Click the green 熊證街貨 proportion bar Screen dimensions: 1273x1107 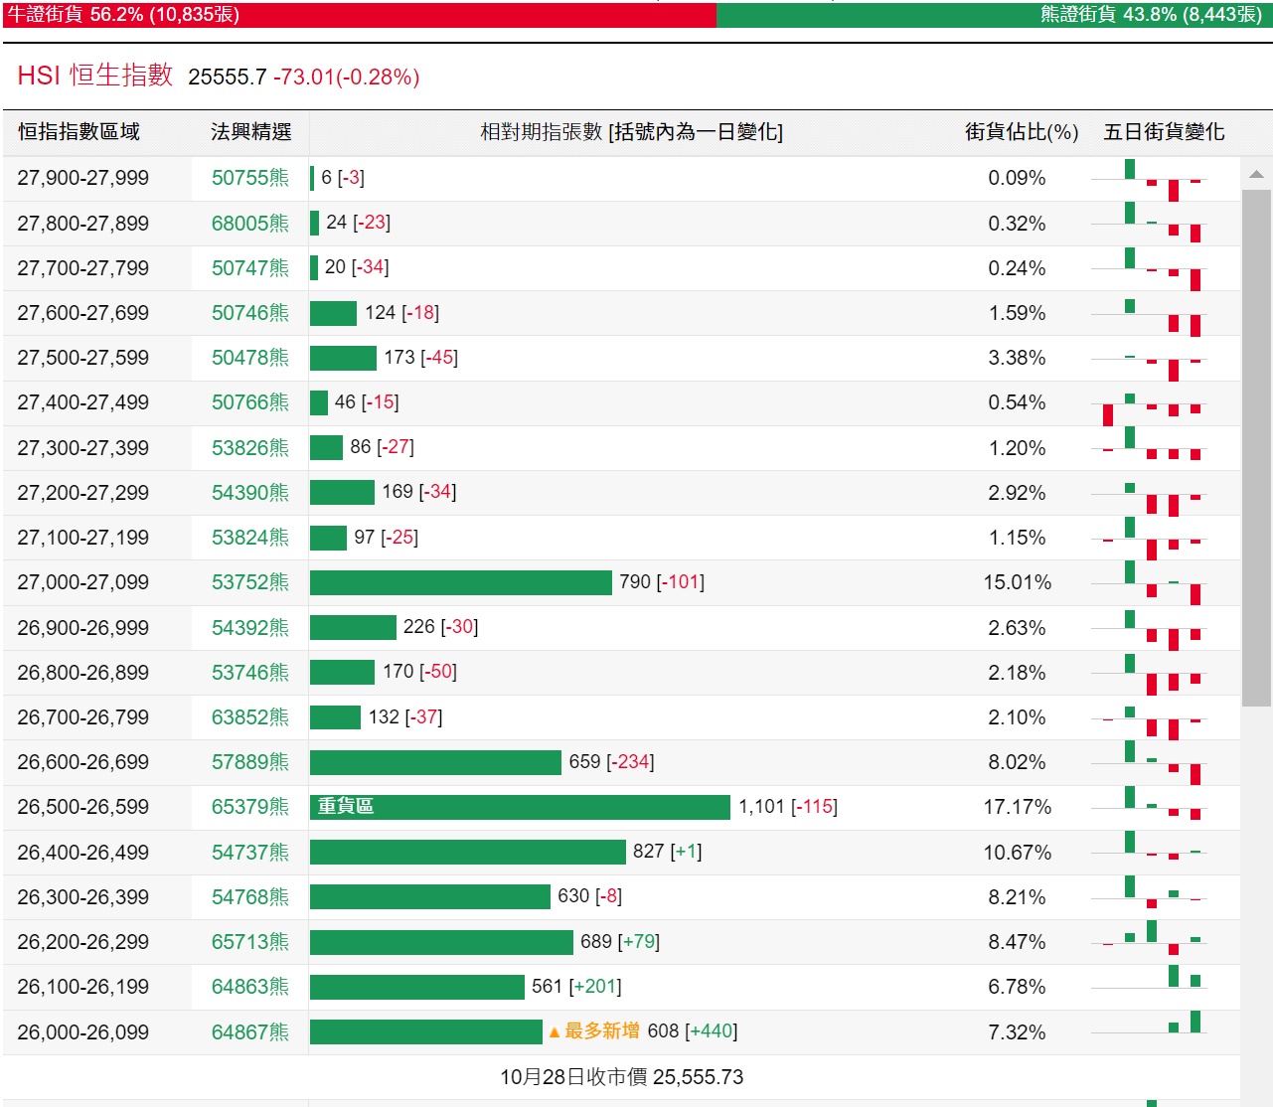[x=994, y=15]
